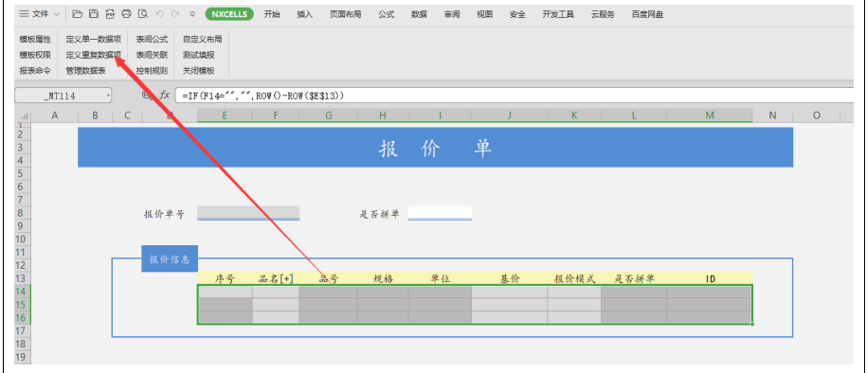Click the 报价单 title banner
Viewport: 867px width, 373px height.
435,148
